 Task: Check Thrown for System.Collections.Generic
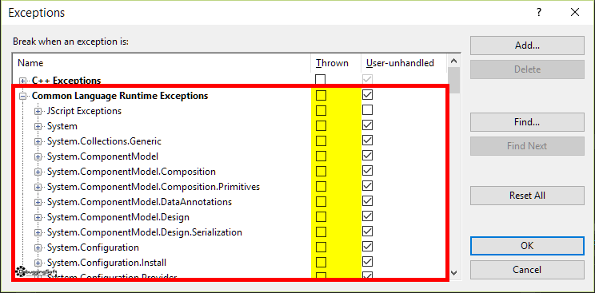[321, 141]
